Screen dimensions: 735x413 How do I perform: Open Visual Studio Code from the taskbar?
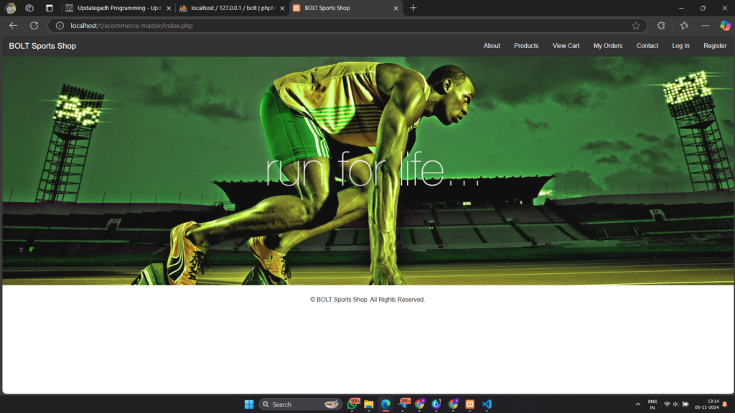point(487,404)
